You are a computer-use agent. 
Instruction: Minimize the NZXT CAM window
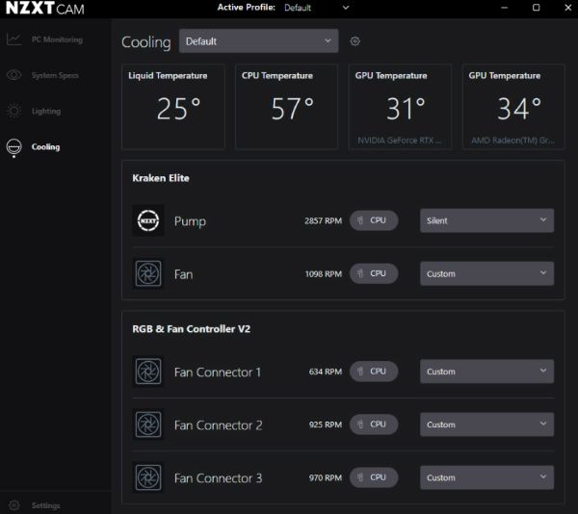[504, 8]
